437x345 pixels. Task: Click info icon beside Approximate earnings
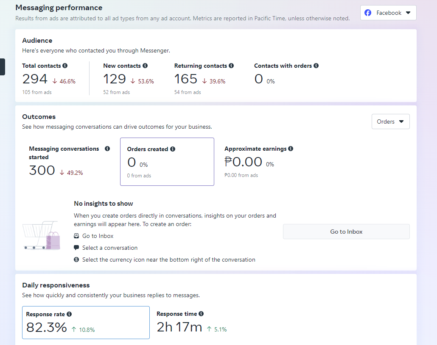pos(291,149)
